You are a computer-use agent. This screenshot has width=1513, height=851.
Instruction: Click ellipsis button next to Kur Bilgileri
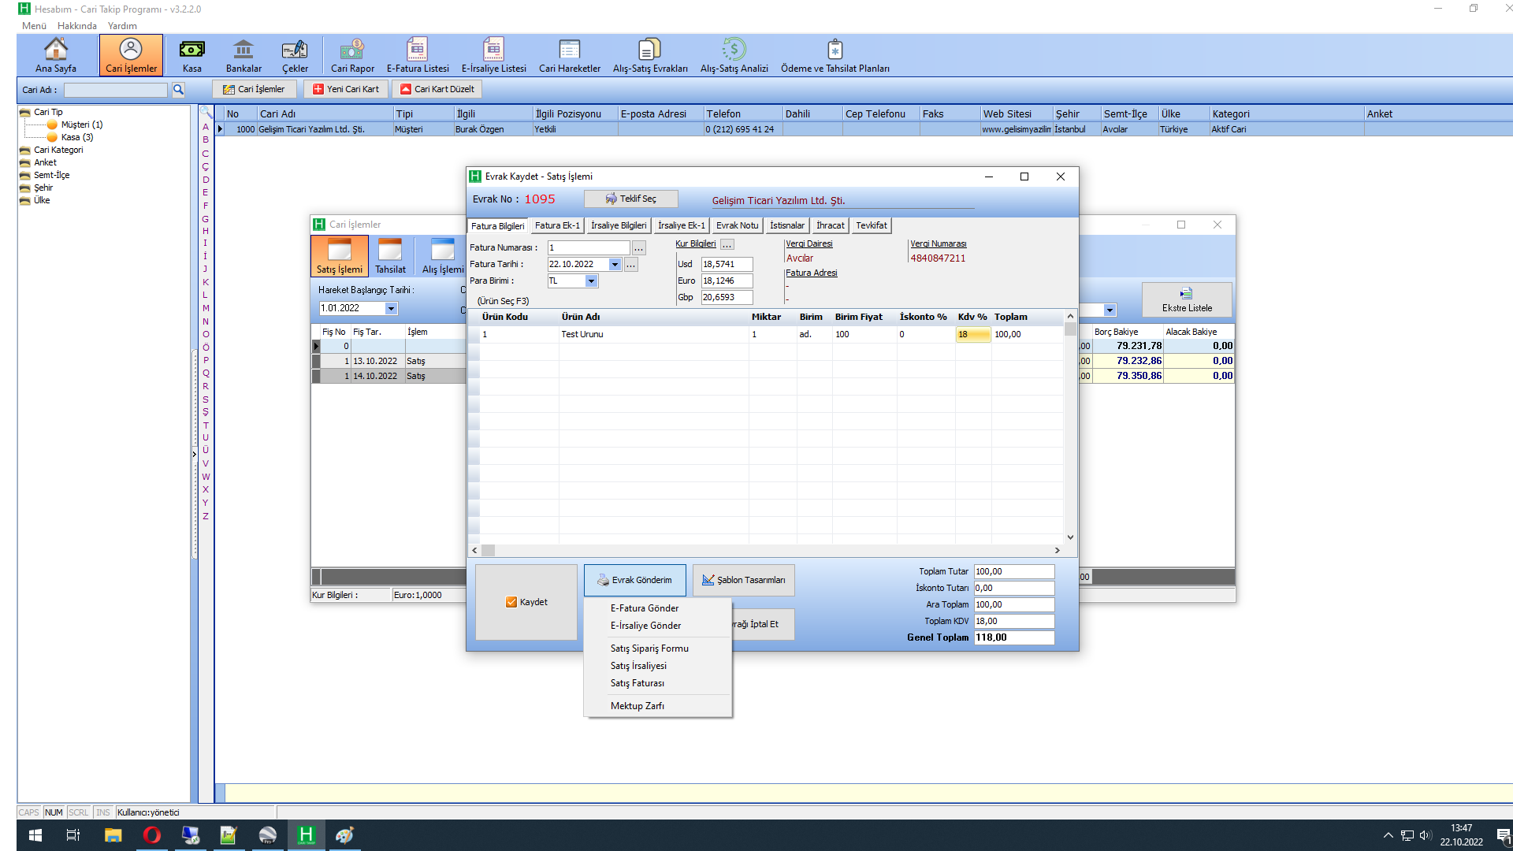(x=727, y=244)
